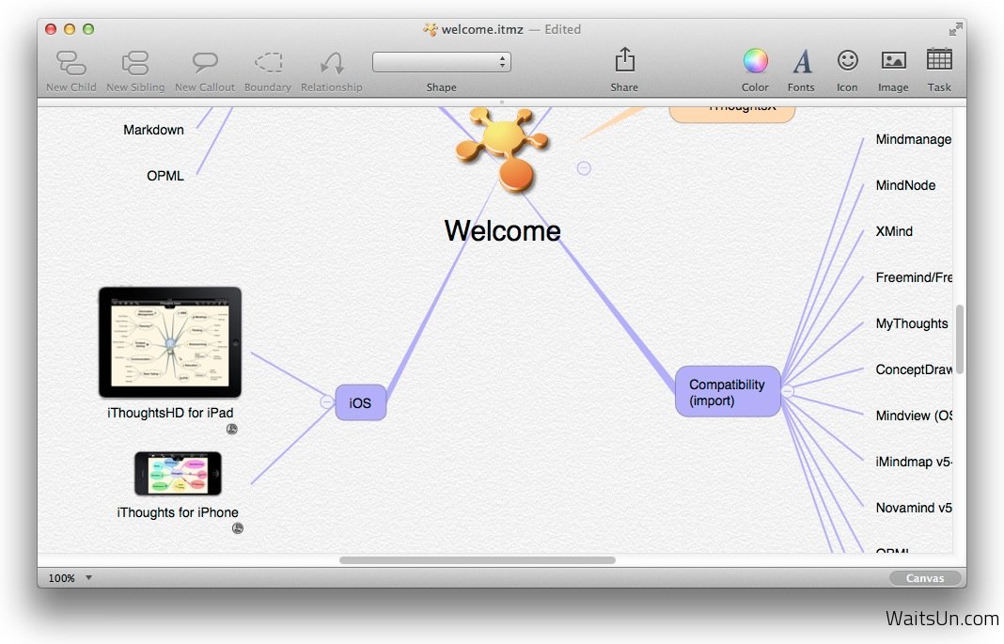Collapse the branch circle near the logo
The image size is (1004, 644).
(584, 167)
